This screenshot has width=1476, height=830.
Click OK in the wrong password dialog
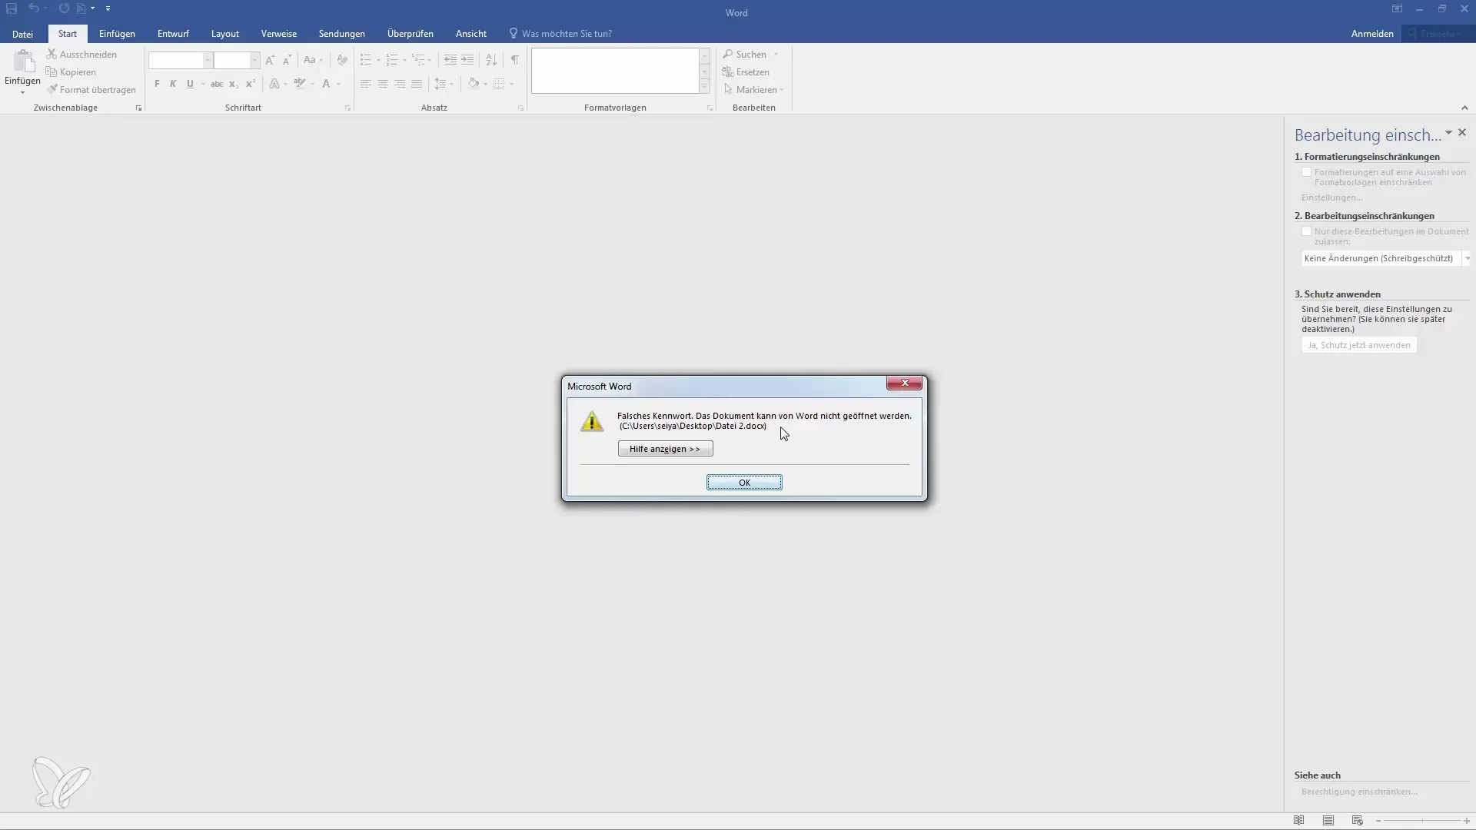pos(744,483)
